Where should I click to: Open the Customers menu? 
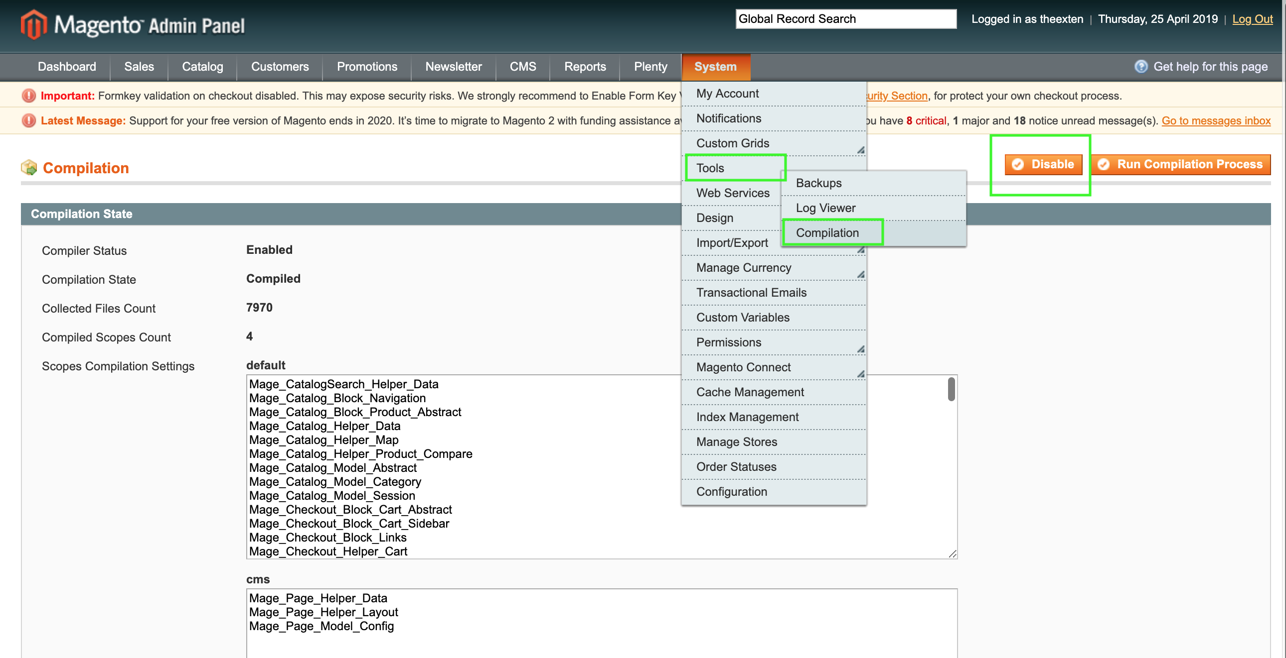pyautogui.click(x=280, y=66)
